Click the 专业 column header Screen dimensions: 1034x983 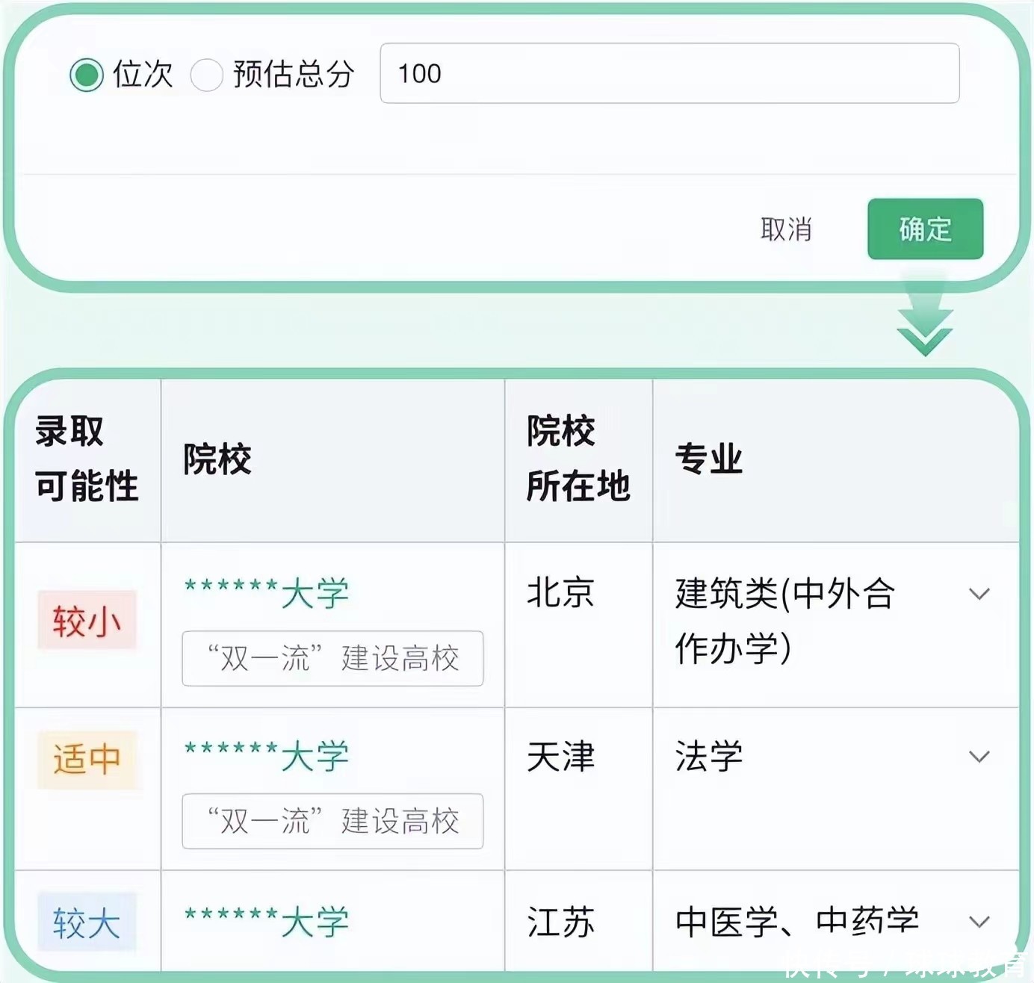point(708,459)
